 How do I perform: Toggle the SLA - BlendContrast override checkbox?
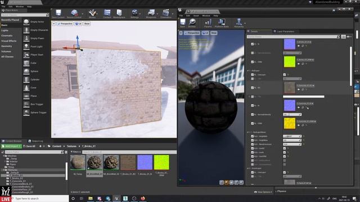click(253, 144)
